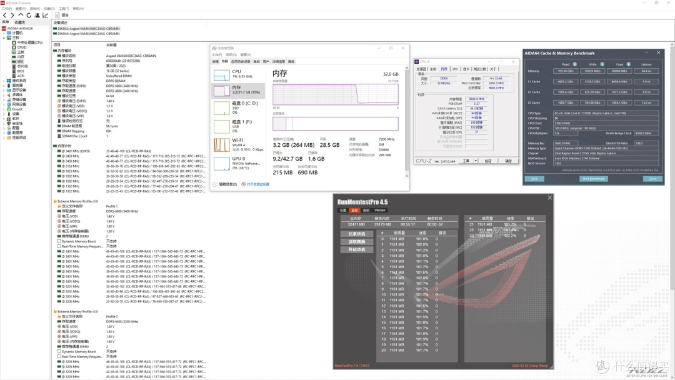Click the 结束烧机 button in RunMemtestPro
The image size is (675, 380).
[x=356, y=234]
